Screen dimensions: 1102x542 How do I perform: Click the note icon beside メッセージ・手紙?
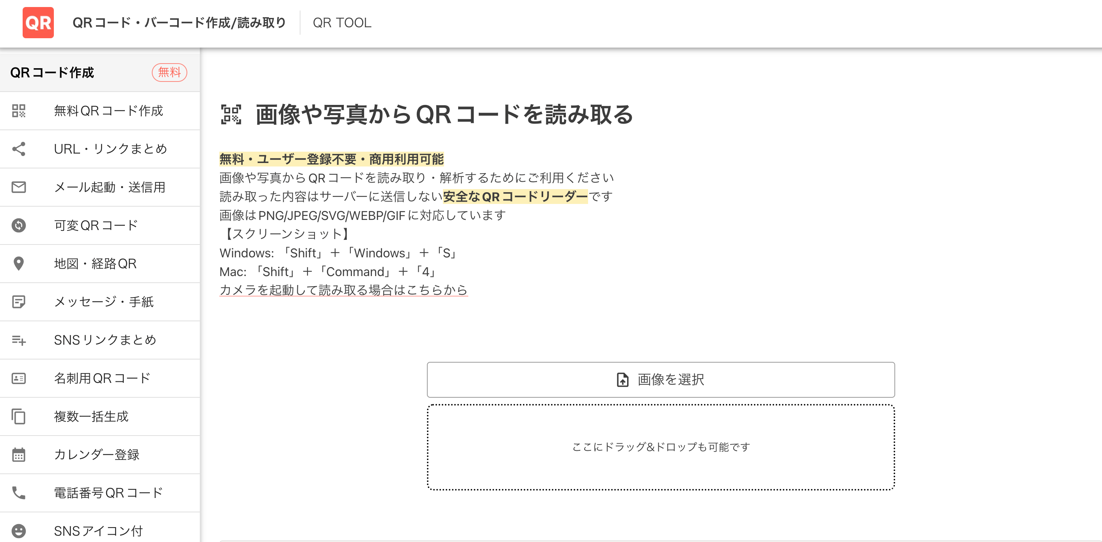[19, 302]
